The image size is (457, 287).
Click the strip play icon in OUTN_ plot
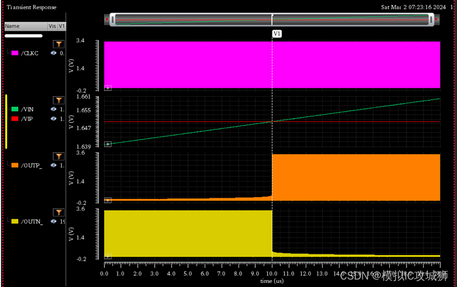(x=108, y=257)
